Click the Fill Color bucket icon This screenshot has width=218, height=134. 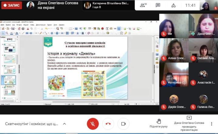point(17,33)
